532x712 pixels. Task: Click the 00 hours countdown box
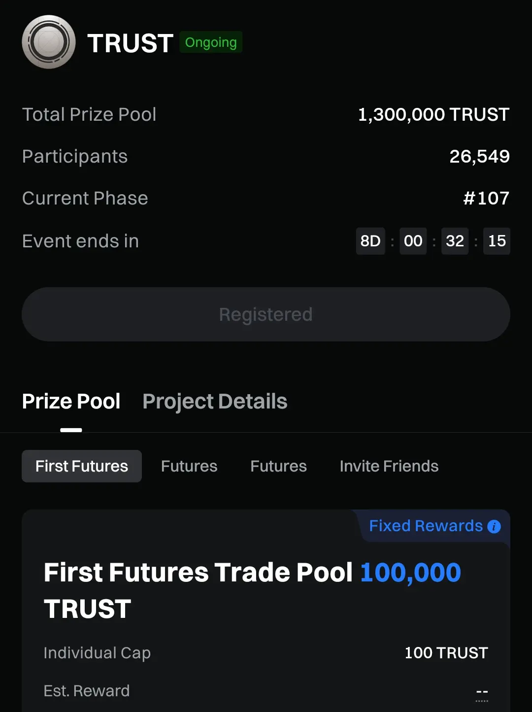[x=413, y=241]
